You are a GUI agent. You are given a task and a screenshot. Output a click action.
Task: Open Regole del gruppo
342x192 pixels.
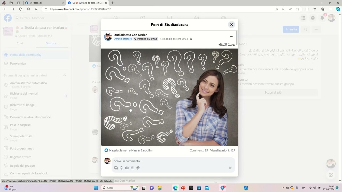pos(36,166)
